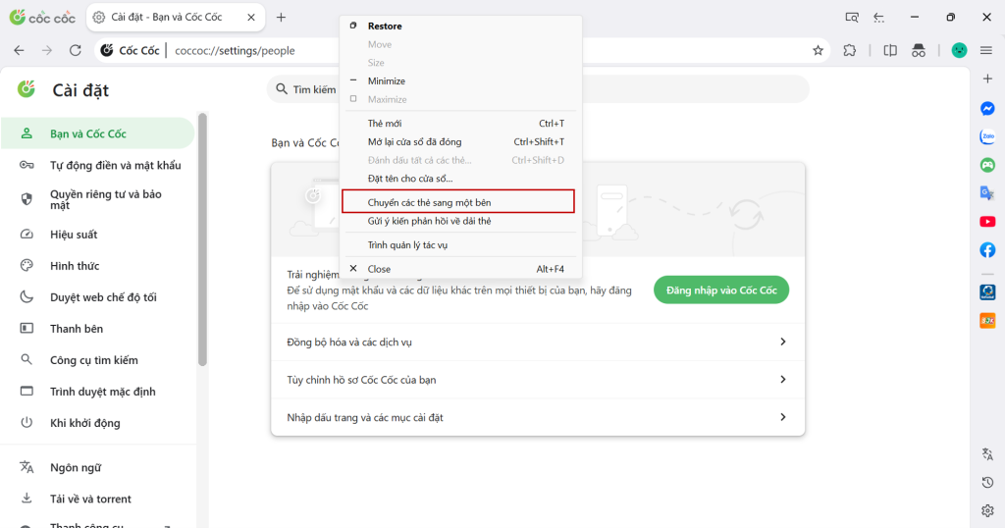The height and width of the screenshot is (528, 1005).
Task: Open Google Translate sidebar icon
Action: tap(987, 193)
